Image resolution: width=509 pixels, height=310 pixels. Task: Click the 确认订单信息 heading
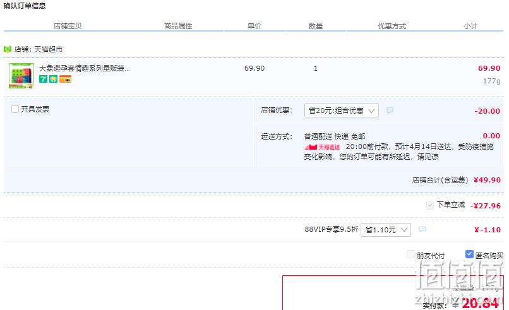coord(25,6)
